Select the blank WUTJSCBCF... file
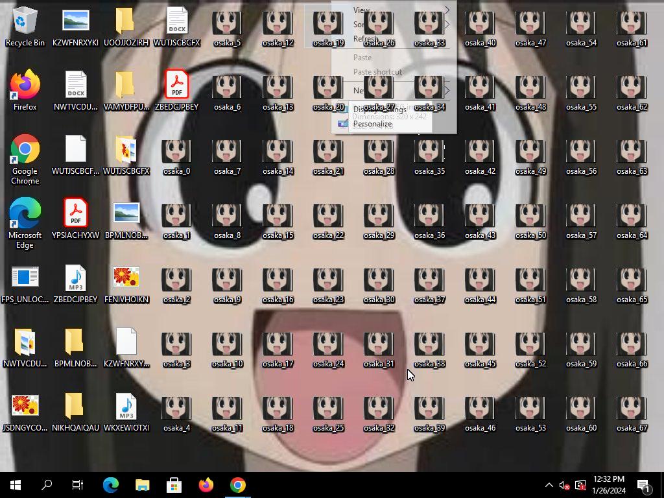This screenshot has width=664, height=498. 75,154
